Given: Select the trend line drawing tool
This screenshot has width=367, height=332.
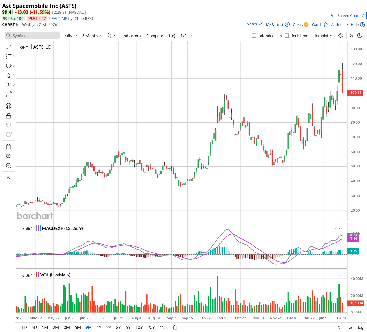Looking at the screenshot, I should [8, 47].
